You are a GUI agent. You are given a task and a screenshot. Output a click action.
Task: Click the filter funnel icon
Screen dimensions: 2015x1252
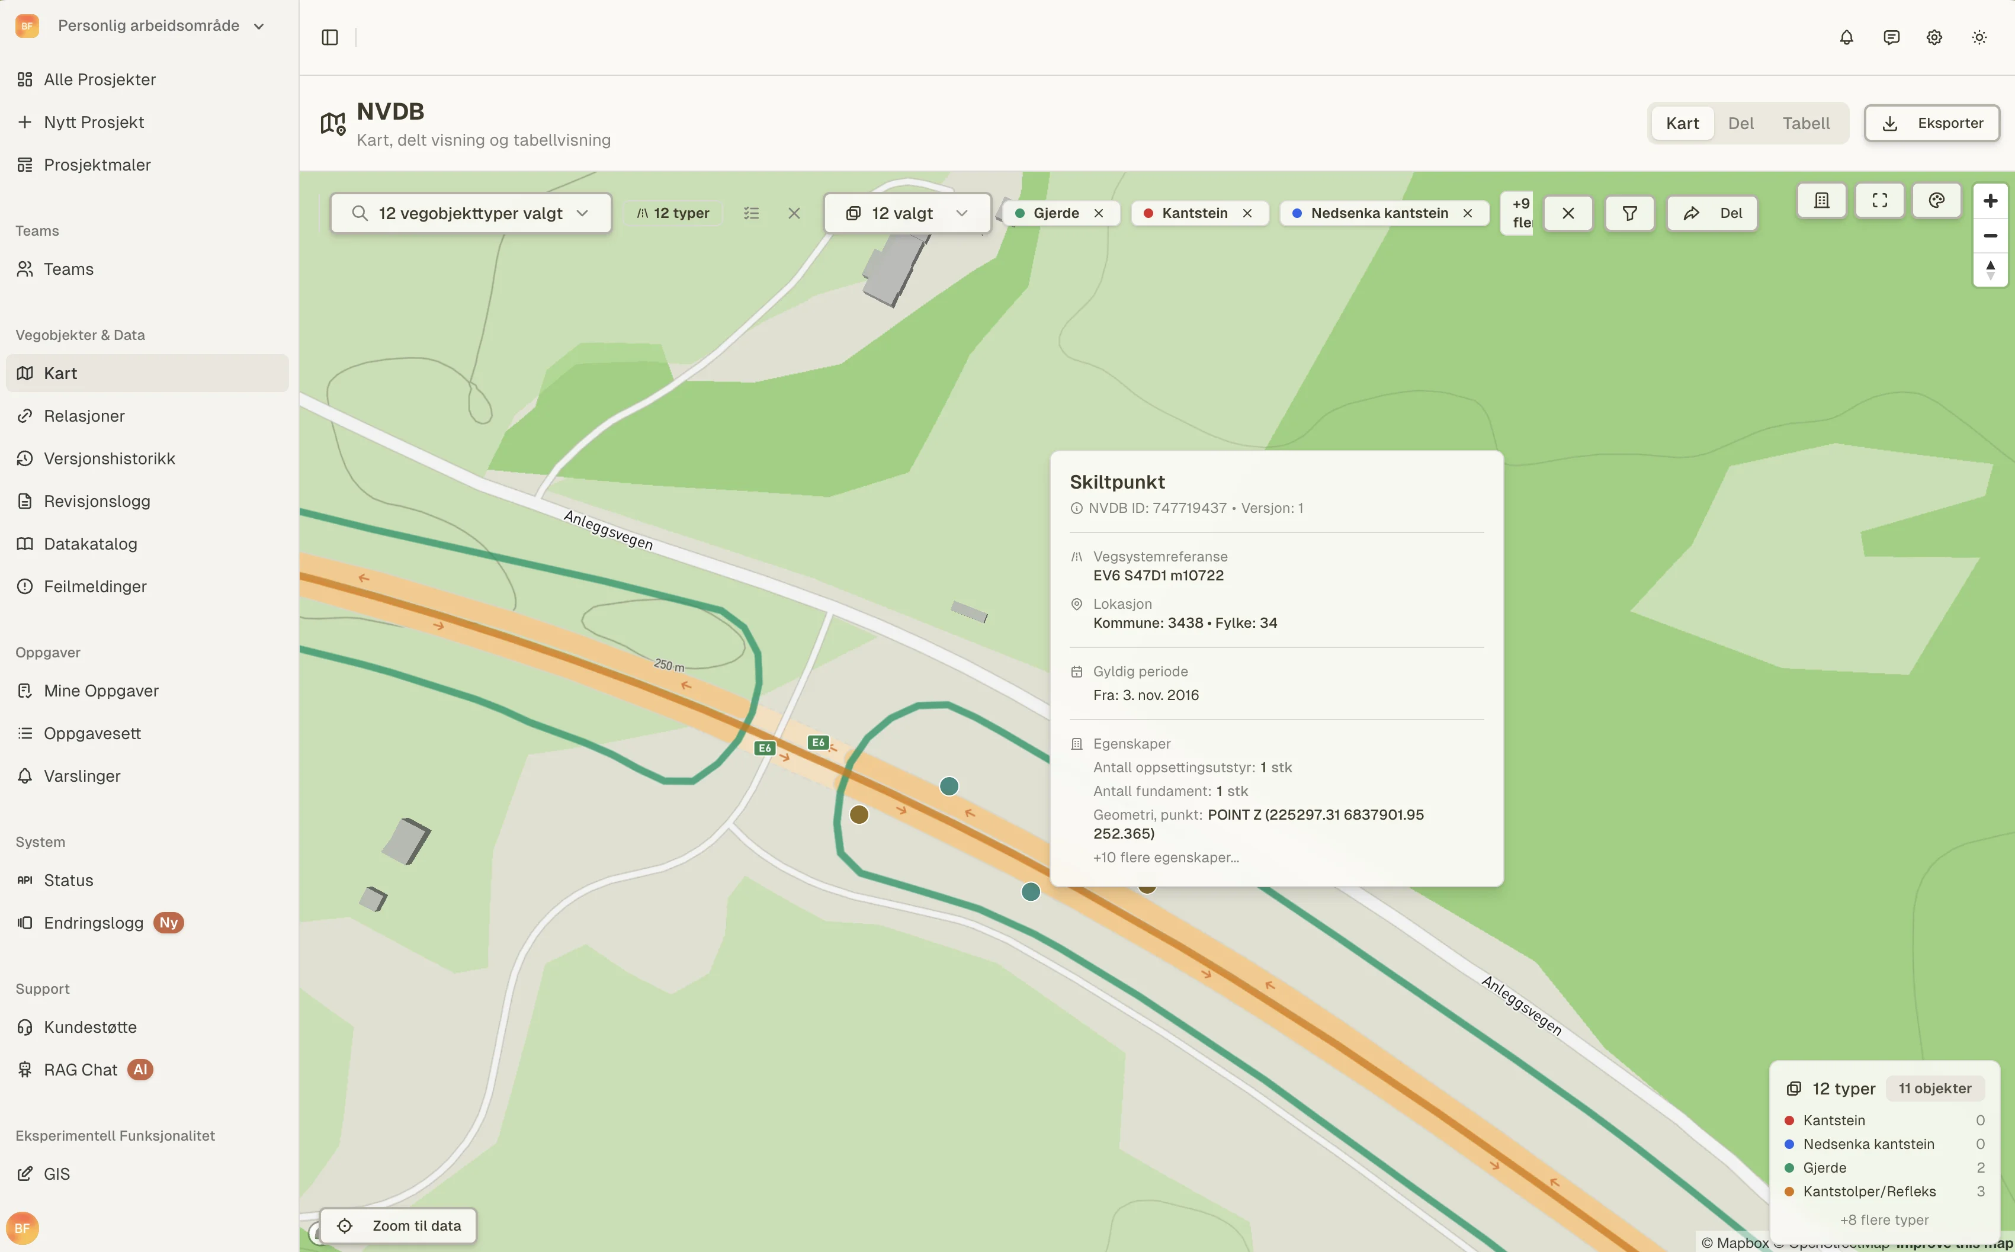pyautogui.click(x=1628, y=214)
